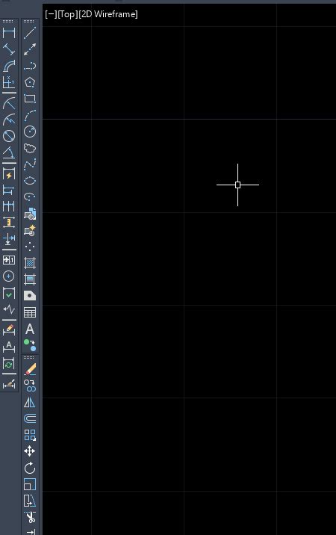
Task: Click the Insert Block tool
Action: point(30,214)
